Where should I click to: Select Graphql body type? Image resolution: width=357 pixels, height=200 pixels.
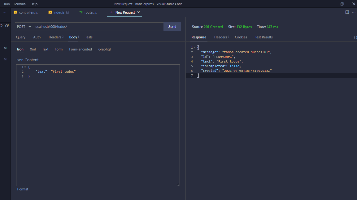click(105, 49)
